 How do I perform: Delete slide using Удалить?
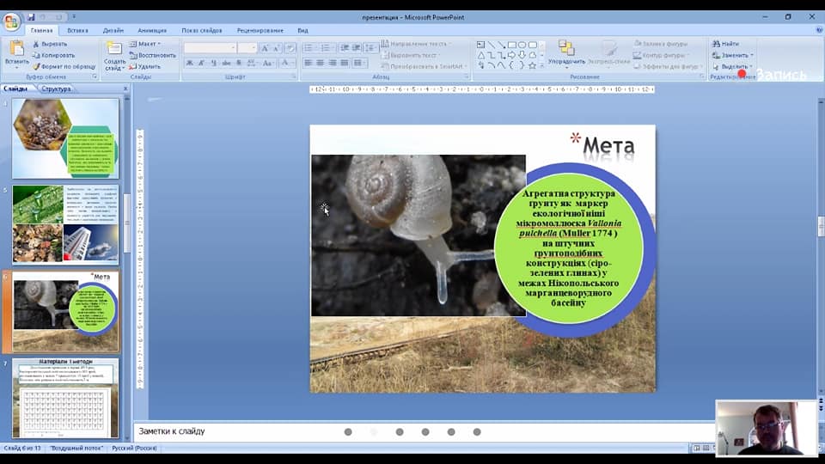click(148, 66)
